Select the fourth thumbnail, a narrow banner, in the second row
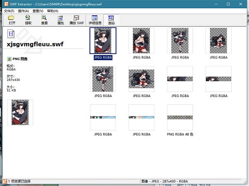The width and height of the screenshot is (249, 186). 219,79
